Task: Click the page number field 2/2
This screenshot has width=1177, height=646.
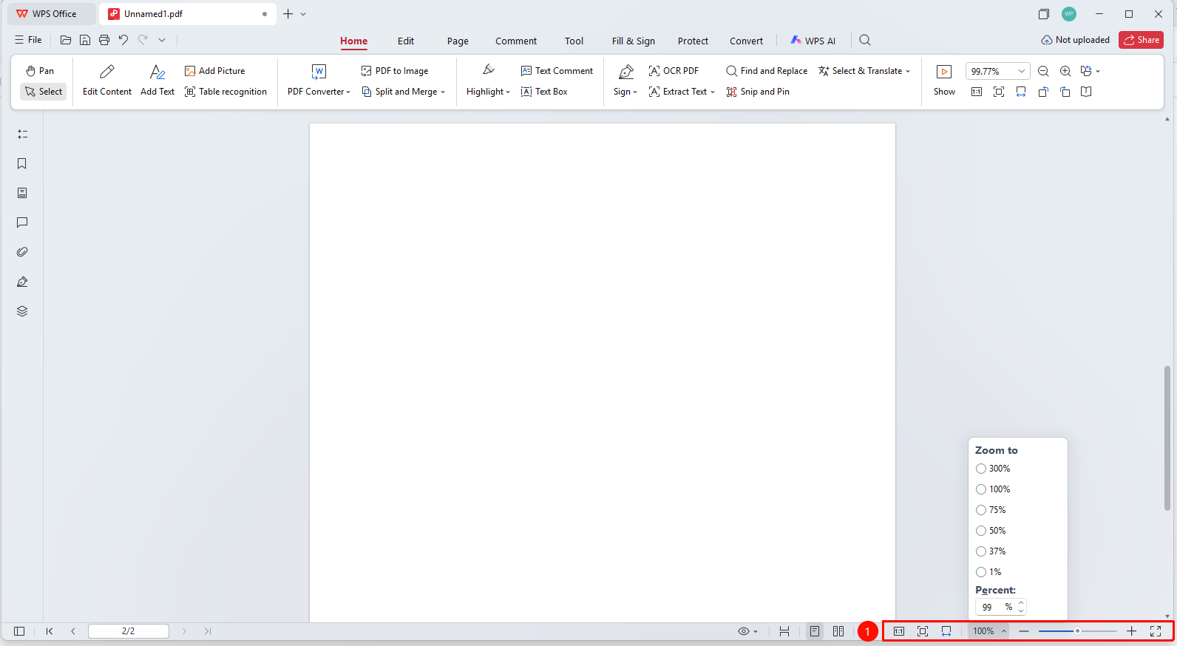Action: pyautogui.click(x=129, y=631)
